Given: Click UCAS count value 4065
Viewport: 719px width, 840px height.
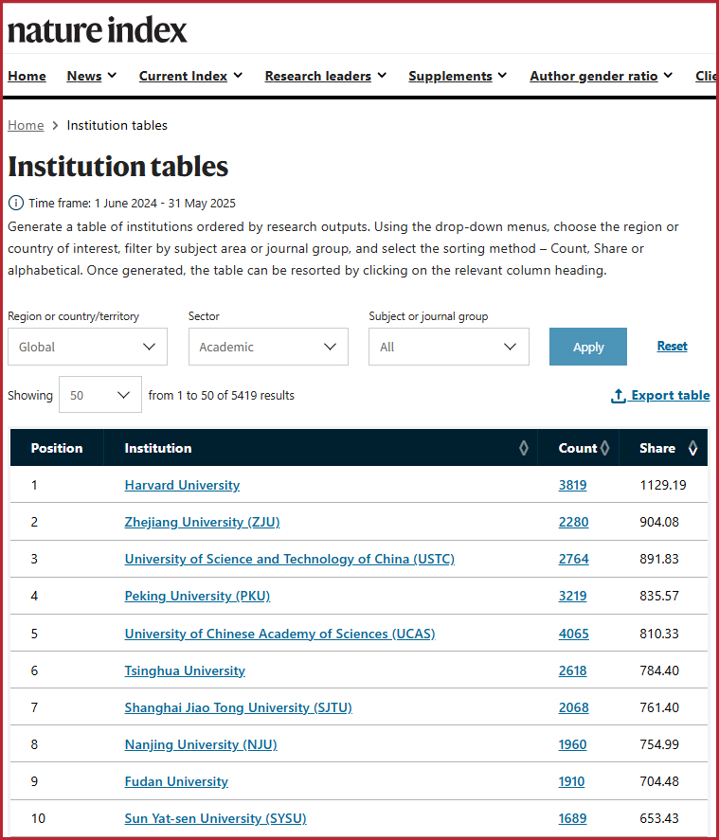Looking at the screenshot, I should tap(573, 634).
